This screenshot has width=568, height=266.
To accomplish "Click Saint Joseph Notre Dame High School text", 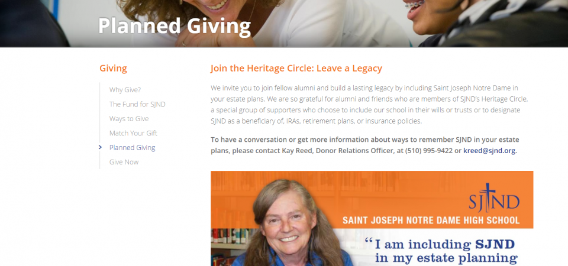I will pos(431,220).
